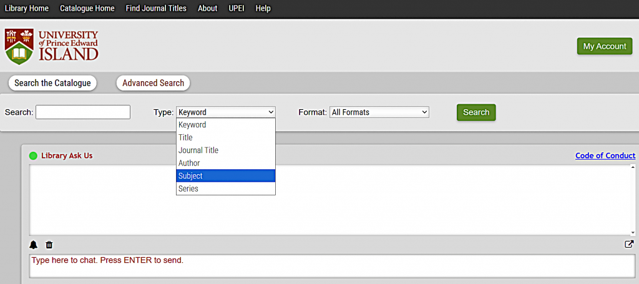639x284 pixels.
Task: Click the trash icon to clear chat
Action: 49,245
